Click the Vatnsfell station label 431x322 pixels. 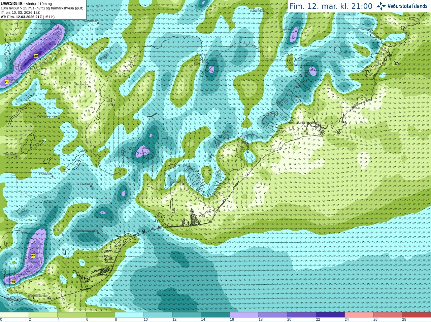[10, 154]
